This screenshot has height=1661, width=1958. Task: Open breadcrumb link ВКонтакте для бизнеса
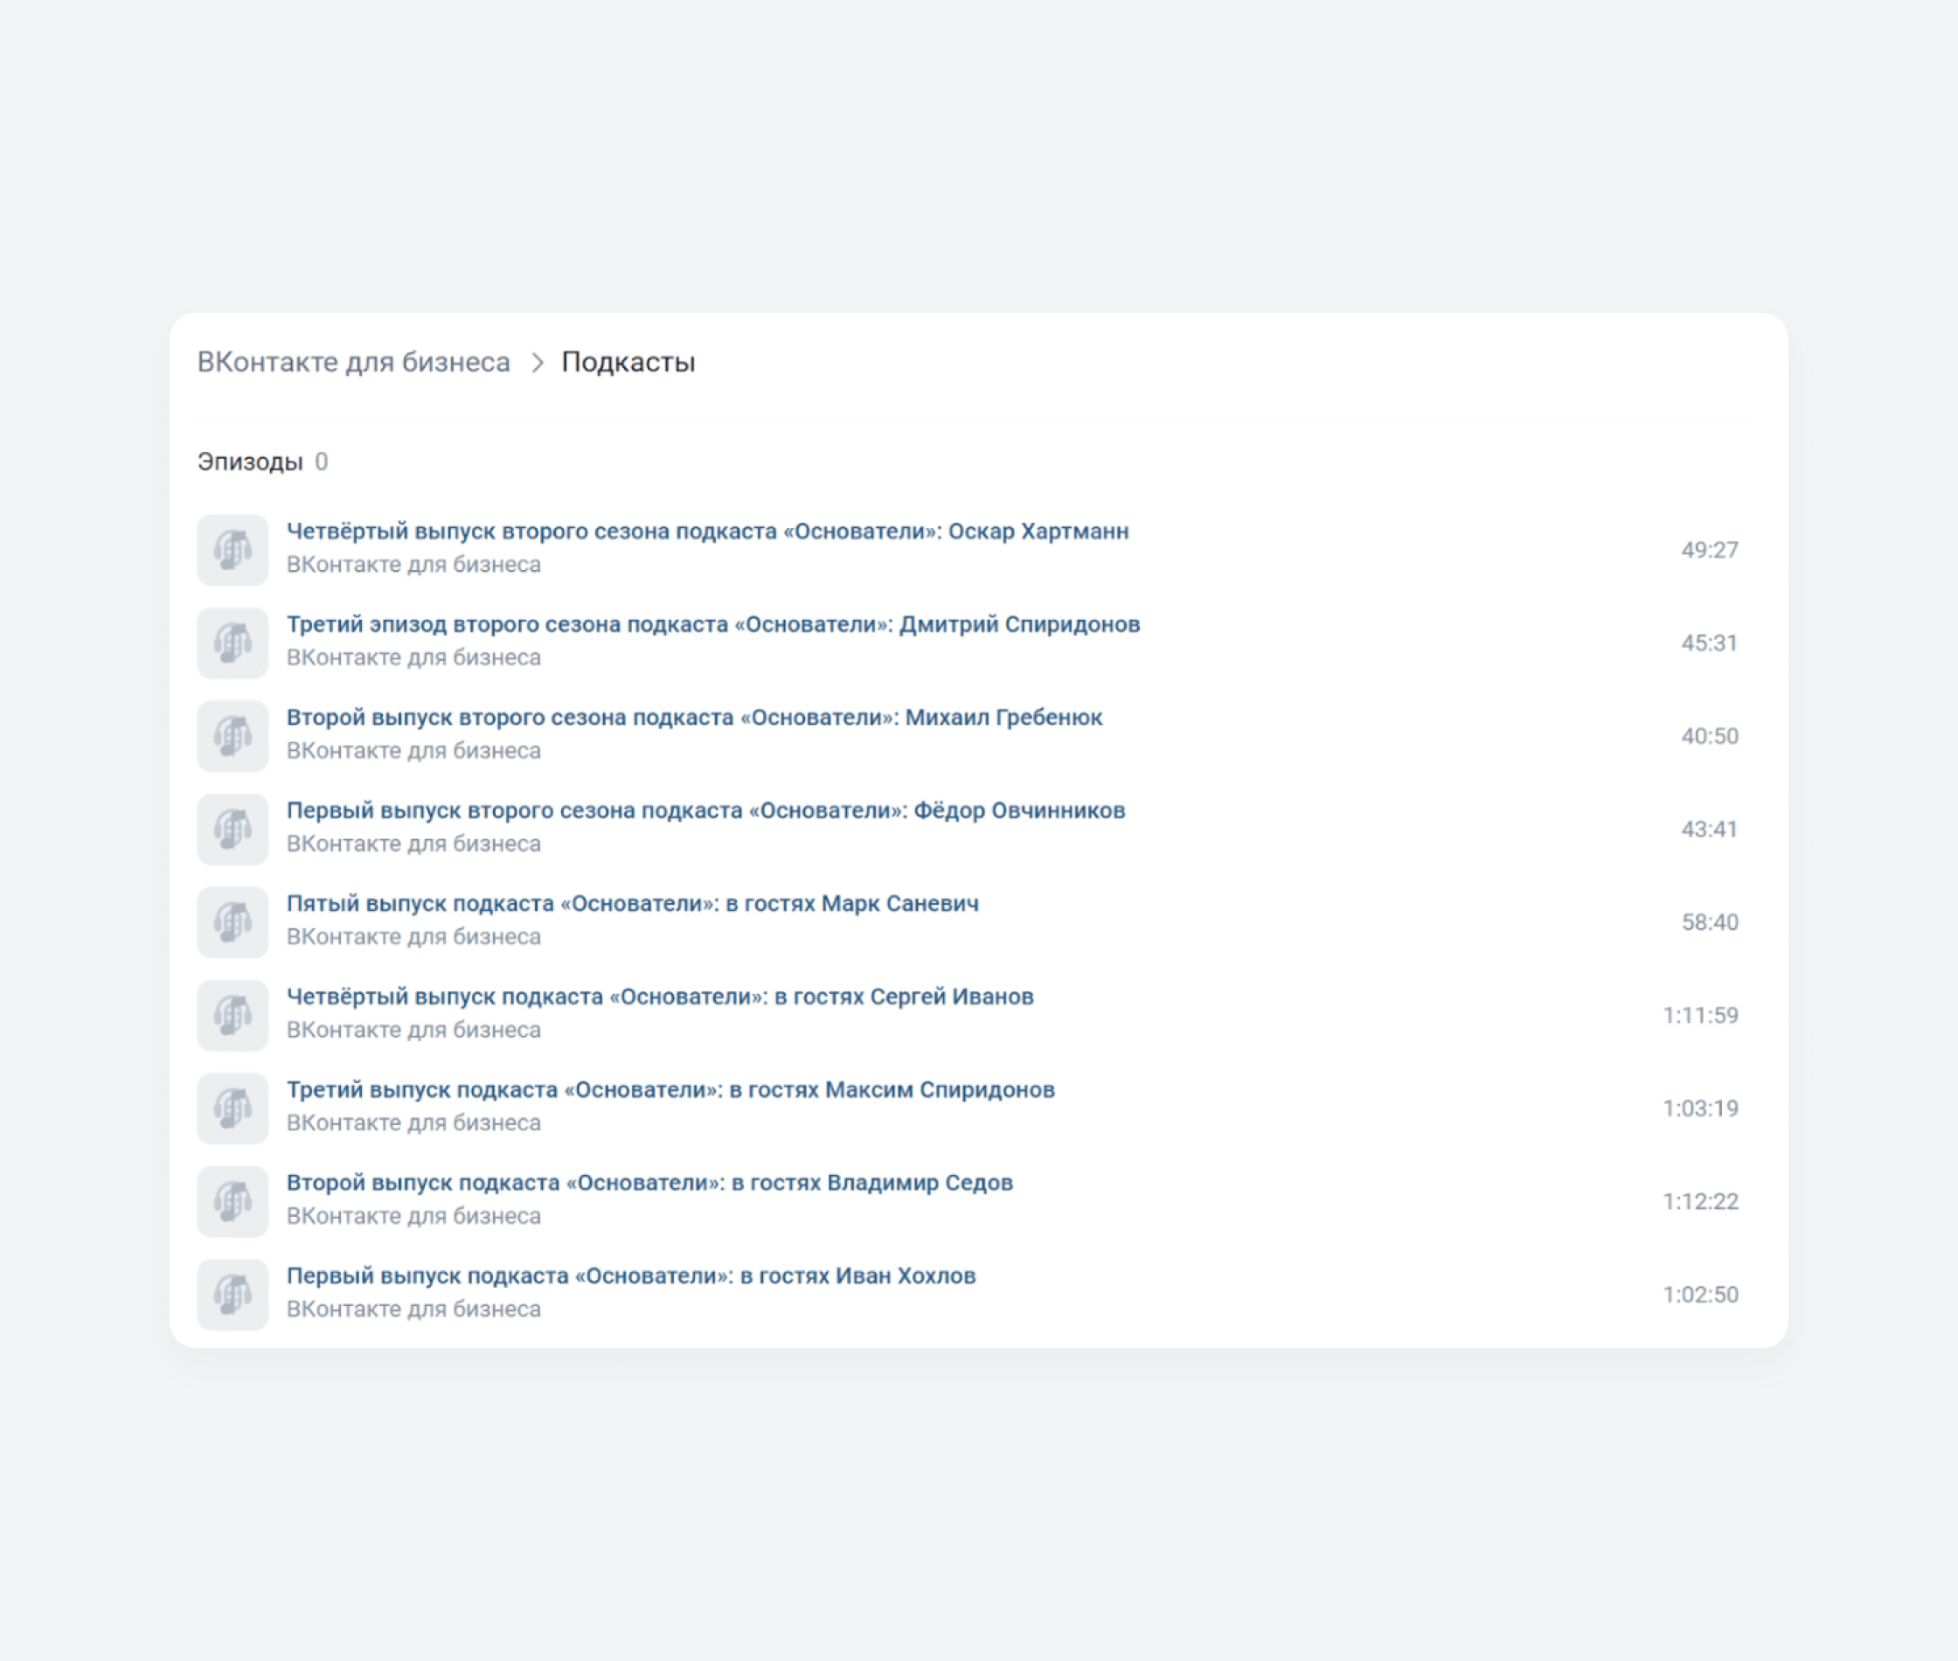(353, 363)
